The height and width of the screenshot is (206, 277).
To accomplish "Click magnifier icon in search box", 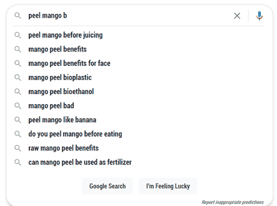I will pyautogui.click(x=18, y=16).
